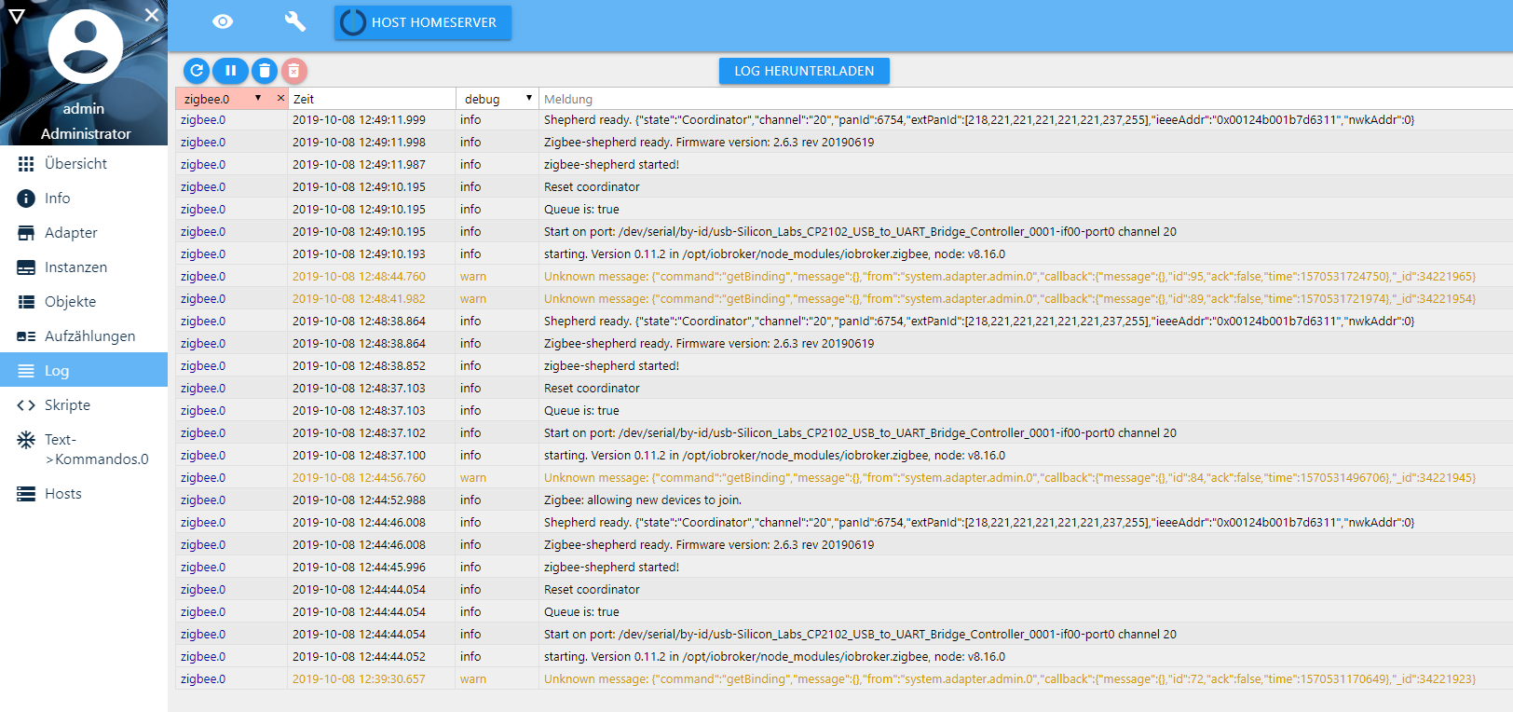Open Übersicht in the sidebar

[84, 163]
